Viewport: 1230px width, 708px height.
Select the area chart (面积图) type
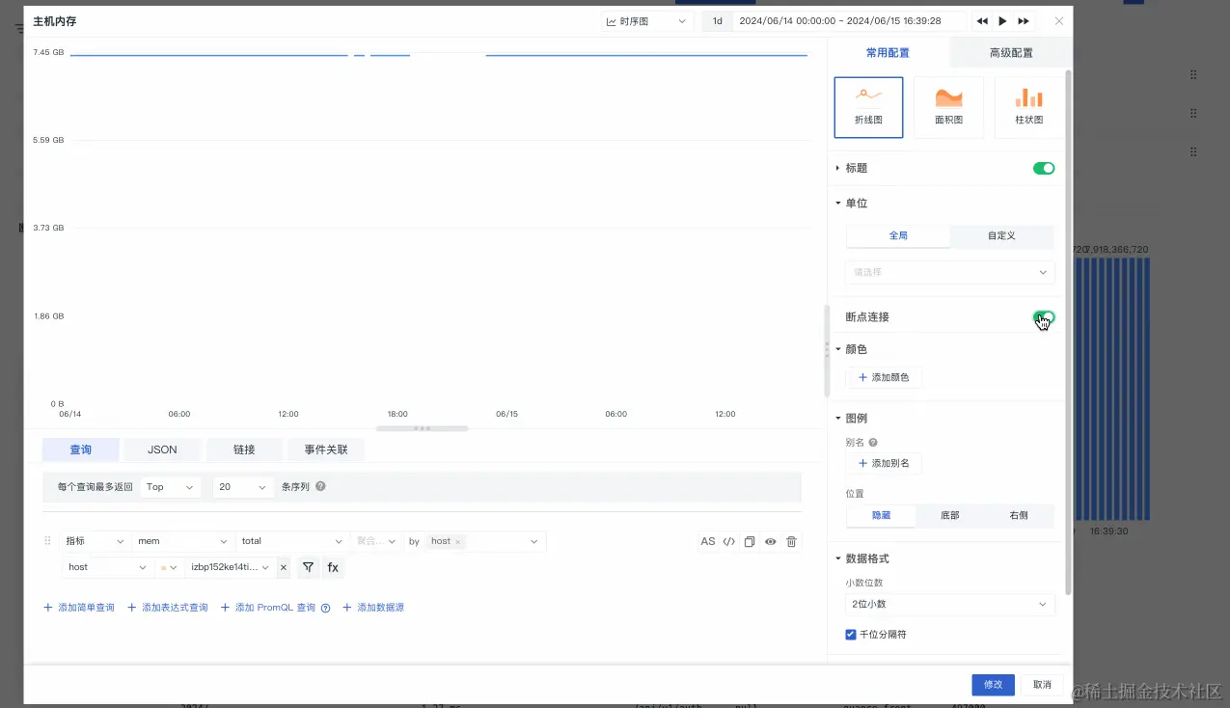click(948, 108)
